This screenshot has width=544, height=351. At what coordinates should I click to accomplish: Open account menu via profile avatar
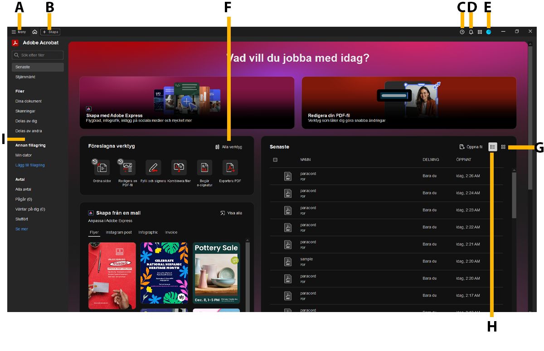[x=489, y=32]
